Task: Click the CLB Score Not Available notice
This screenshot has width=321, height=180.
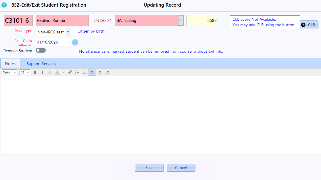Action: click(x=264, y=22)
